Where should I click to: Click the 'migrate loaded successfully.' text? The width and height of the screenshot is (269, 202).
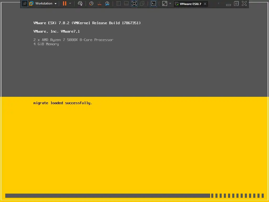(63, 103)
